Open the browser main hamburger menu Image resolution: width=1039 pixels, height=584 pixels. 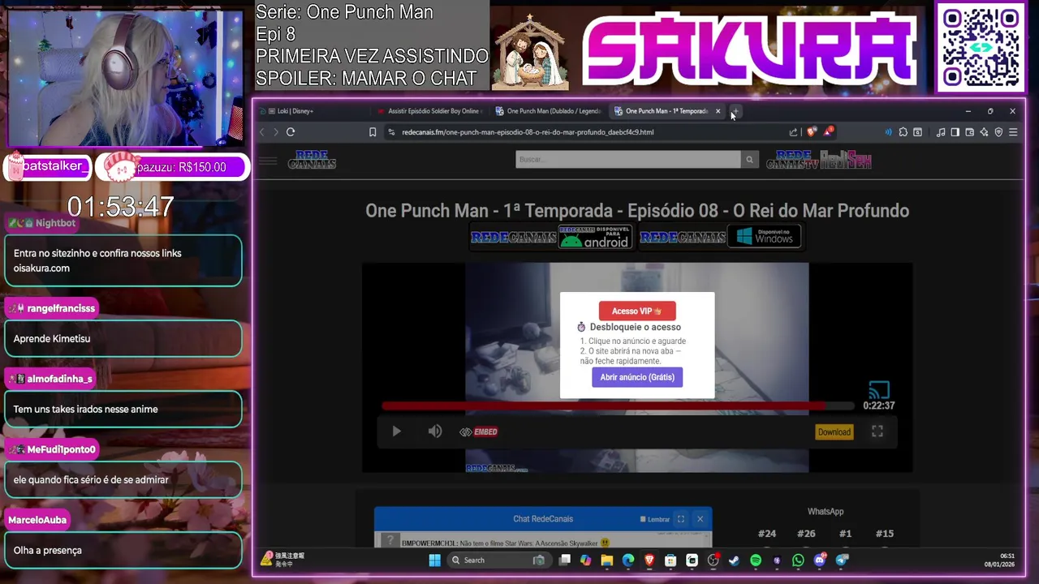coord(1013,132)
